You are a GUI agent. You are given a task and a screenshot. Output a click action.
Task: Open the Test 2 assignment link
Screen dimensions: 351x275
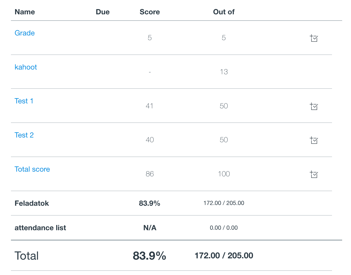[x=24, y=135]
